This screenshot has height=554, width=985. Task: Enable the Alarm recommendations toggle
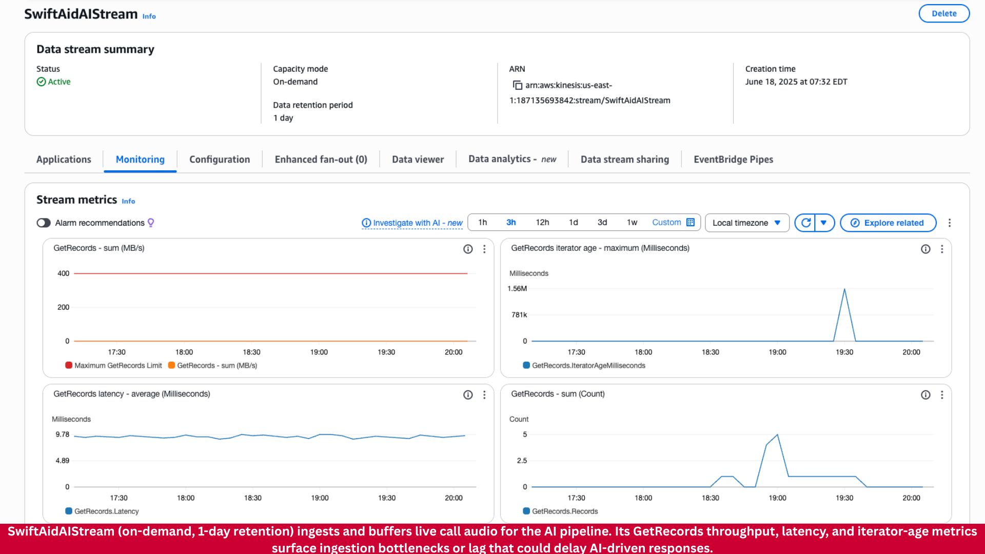point(44,223)
